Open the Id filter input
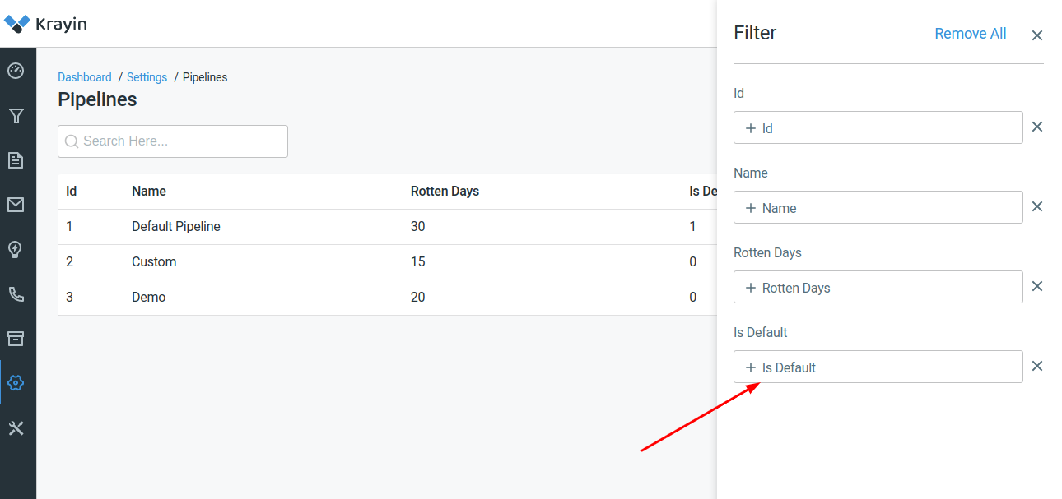1062x499 pixels. coord(878,127)
